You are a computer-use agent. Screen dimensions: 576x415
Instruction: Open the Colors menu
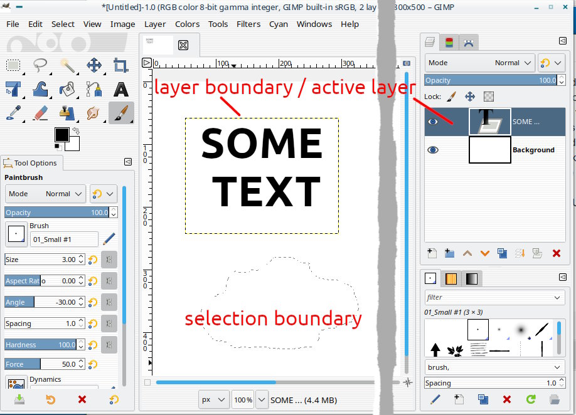187,24
